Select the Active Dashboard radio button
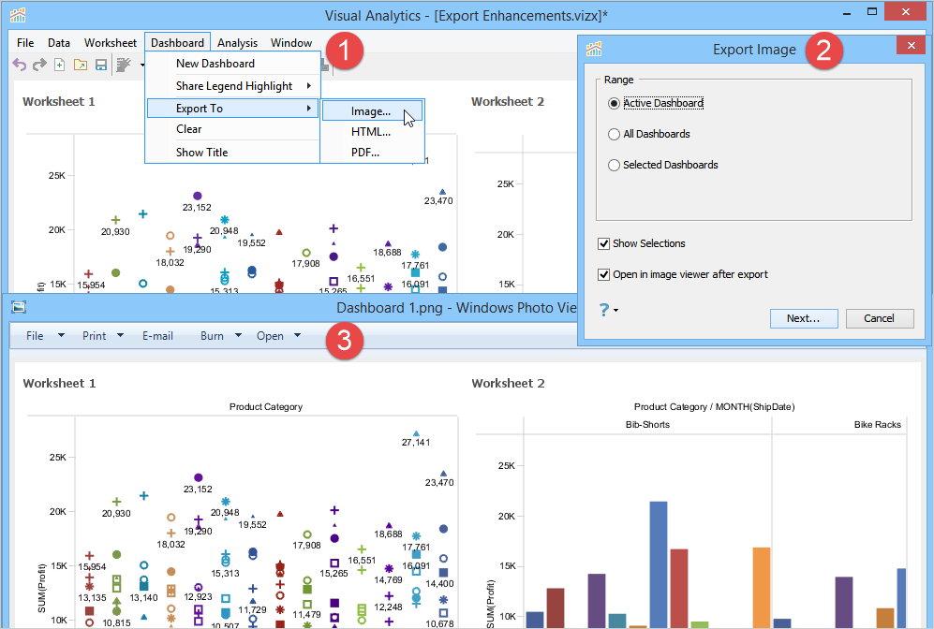Viewport: 934px width, 629px height. (614, 103)
